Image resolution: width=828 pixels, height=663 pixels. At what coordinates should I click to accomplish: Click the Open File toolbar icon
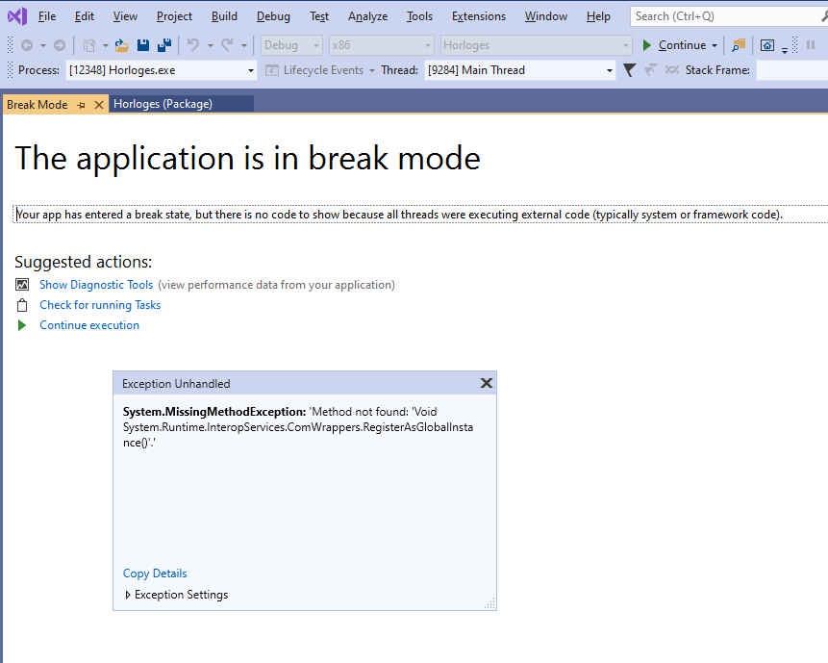(x=120, y=45)
